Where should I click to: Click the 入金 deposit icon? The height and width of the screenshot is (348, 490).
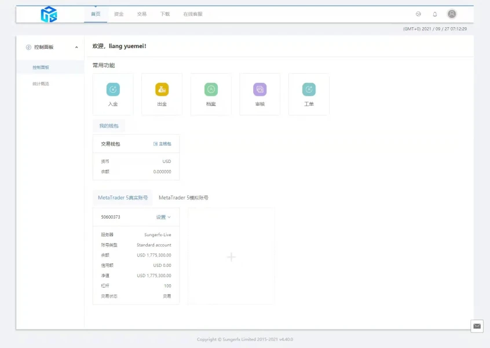pos(113,89)
